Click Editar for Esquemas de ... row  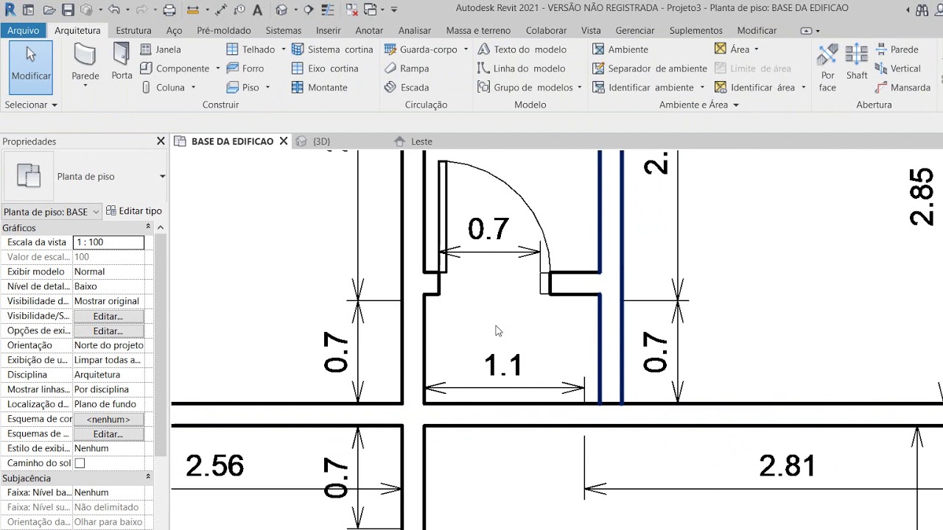pyautogui.click(x=108, y=434)
